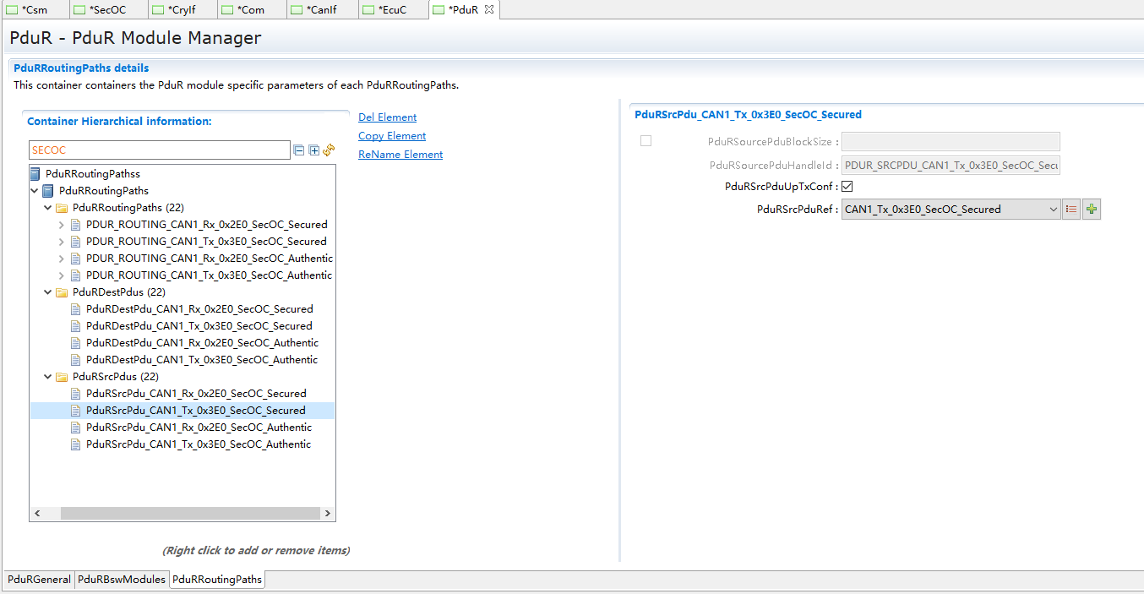
Task: Click the ReName Element link
Action: click(400, 155)
